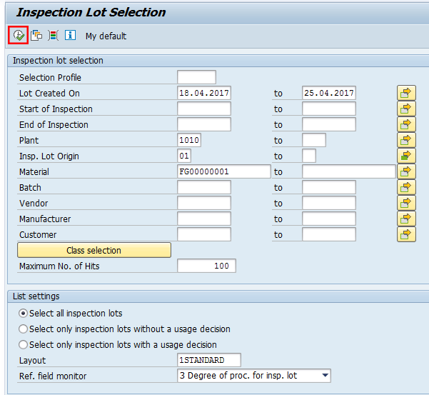Open multiple selection for Insp. Lot Origin
The image size is (429, 395).
(x=406, y=156)
